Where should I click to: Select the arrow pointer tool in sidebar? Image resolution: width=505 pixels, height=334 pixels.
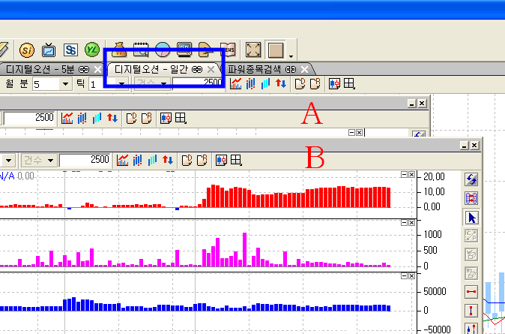coord(472,218)
